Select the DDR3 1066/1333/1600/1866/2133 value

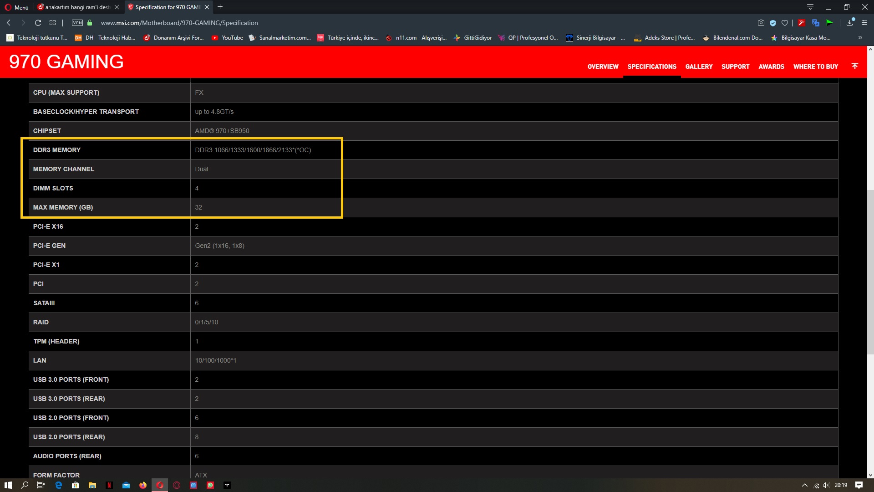(x=253, y=150)
